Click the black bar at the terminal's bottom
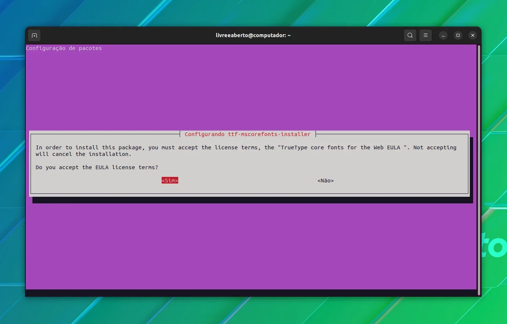Screen dimensions: 507x324 (251, 293)
